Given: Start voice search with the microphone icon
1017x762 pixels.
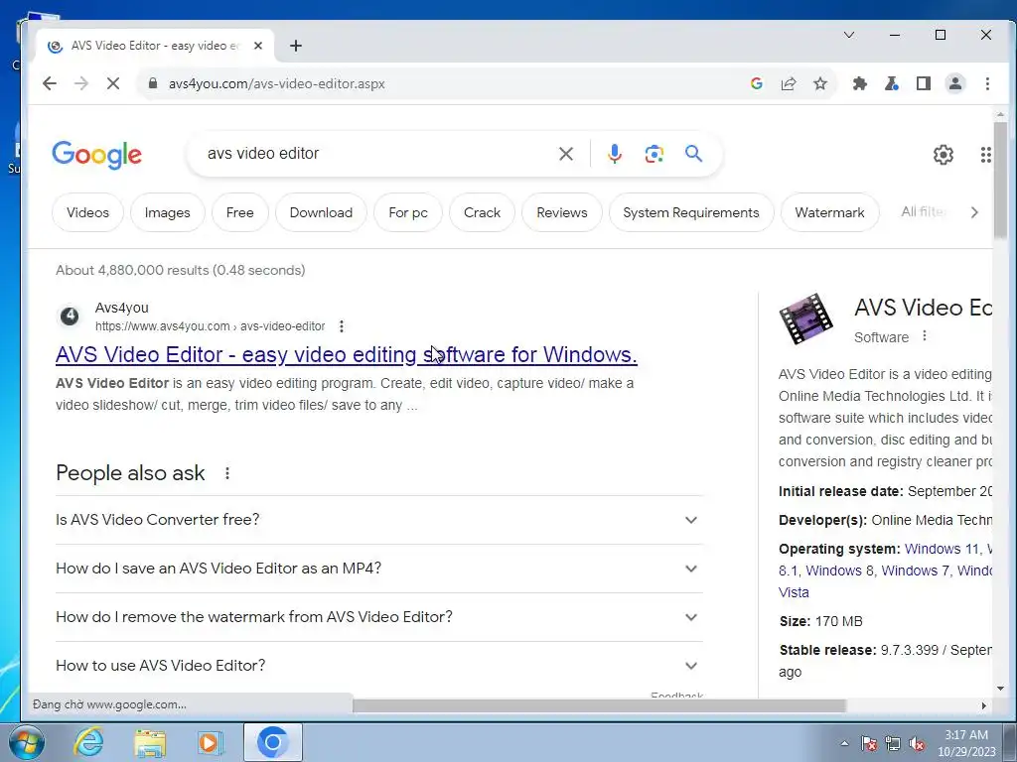Looking at the screenshot, I should point(614,154).
